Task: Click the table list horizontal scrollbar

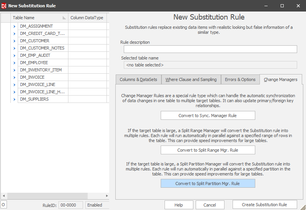Action: [x=54, y=196]
